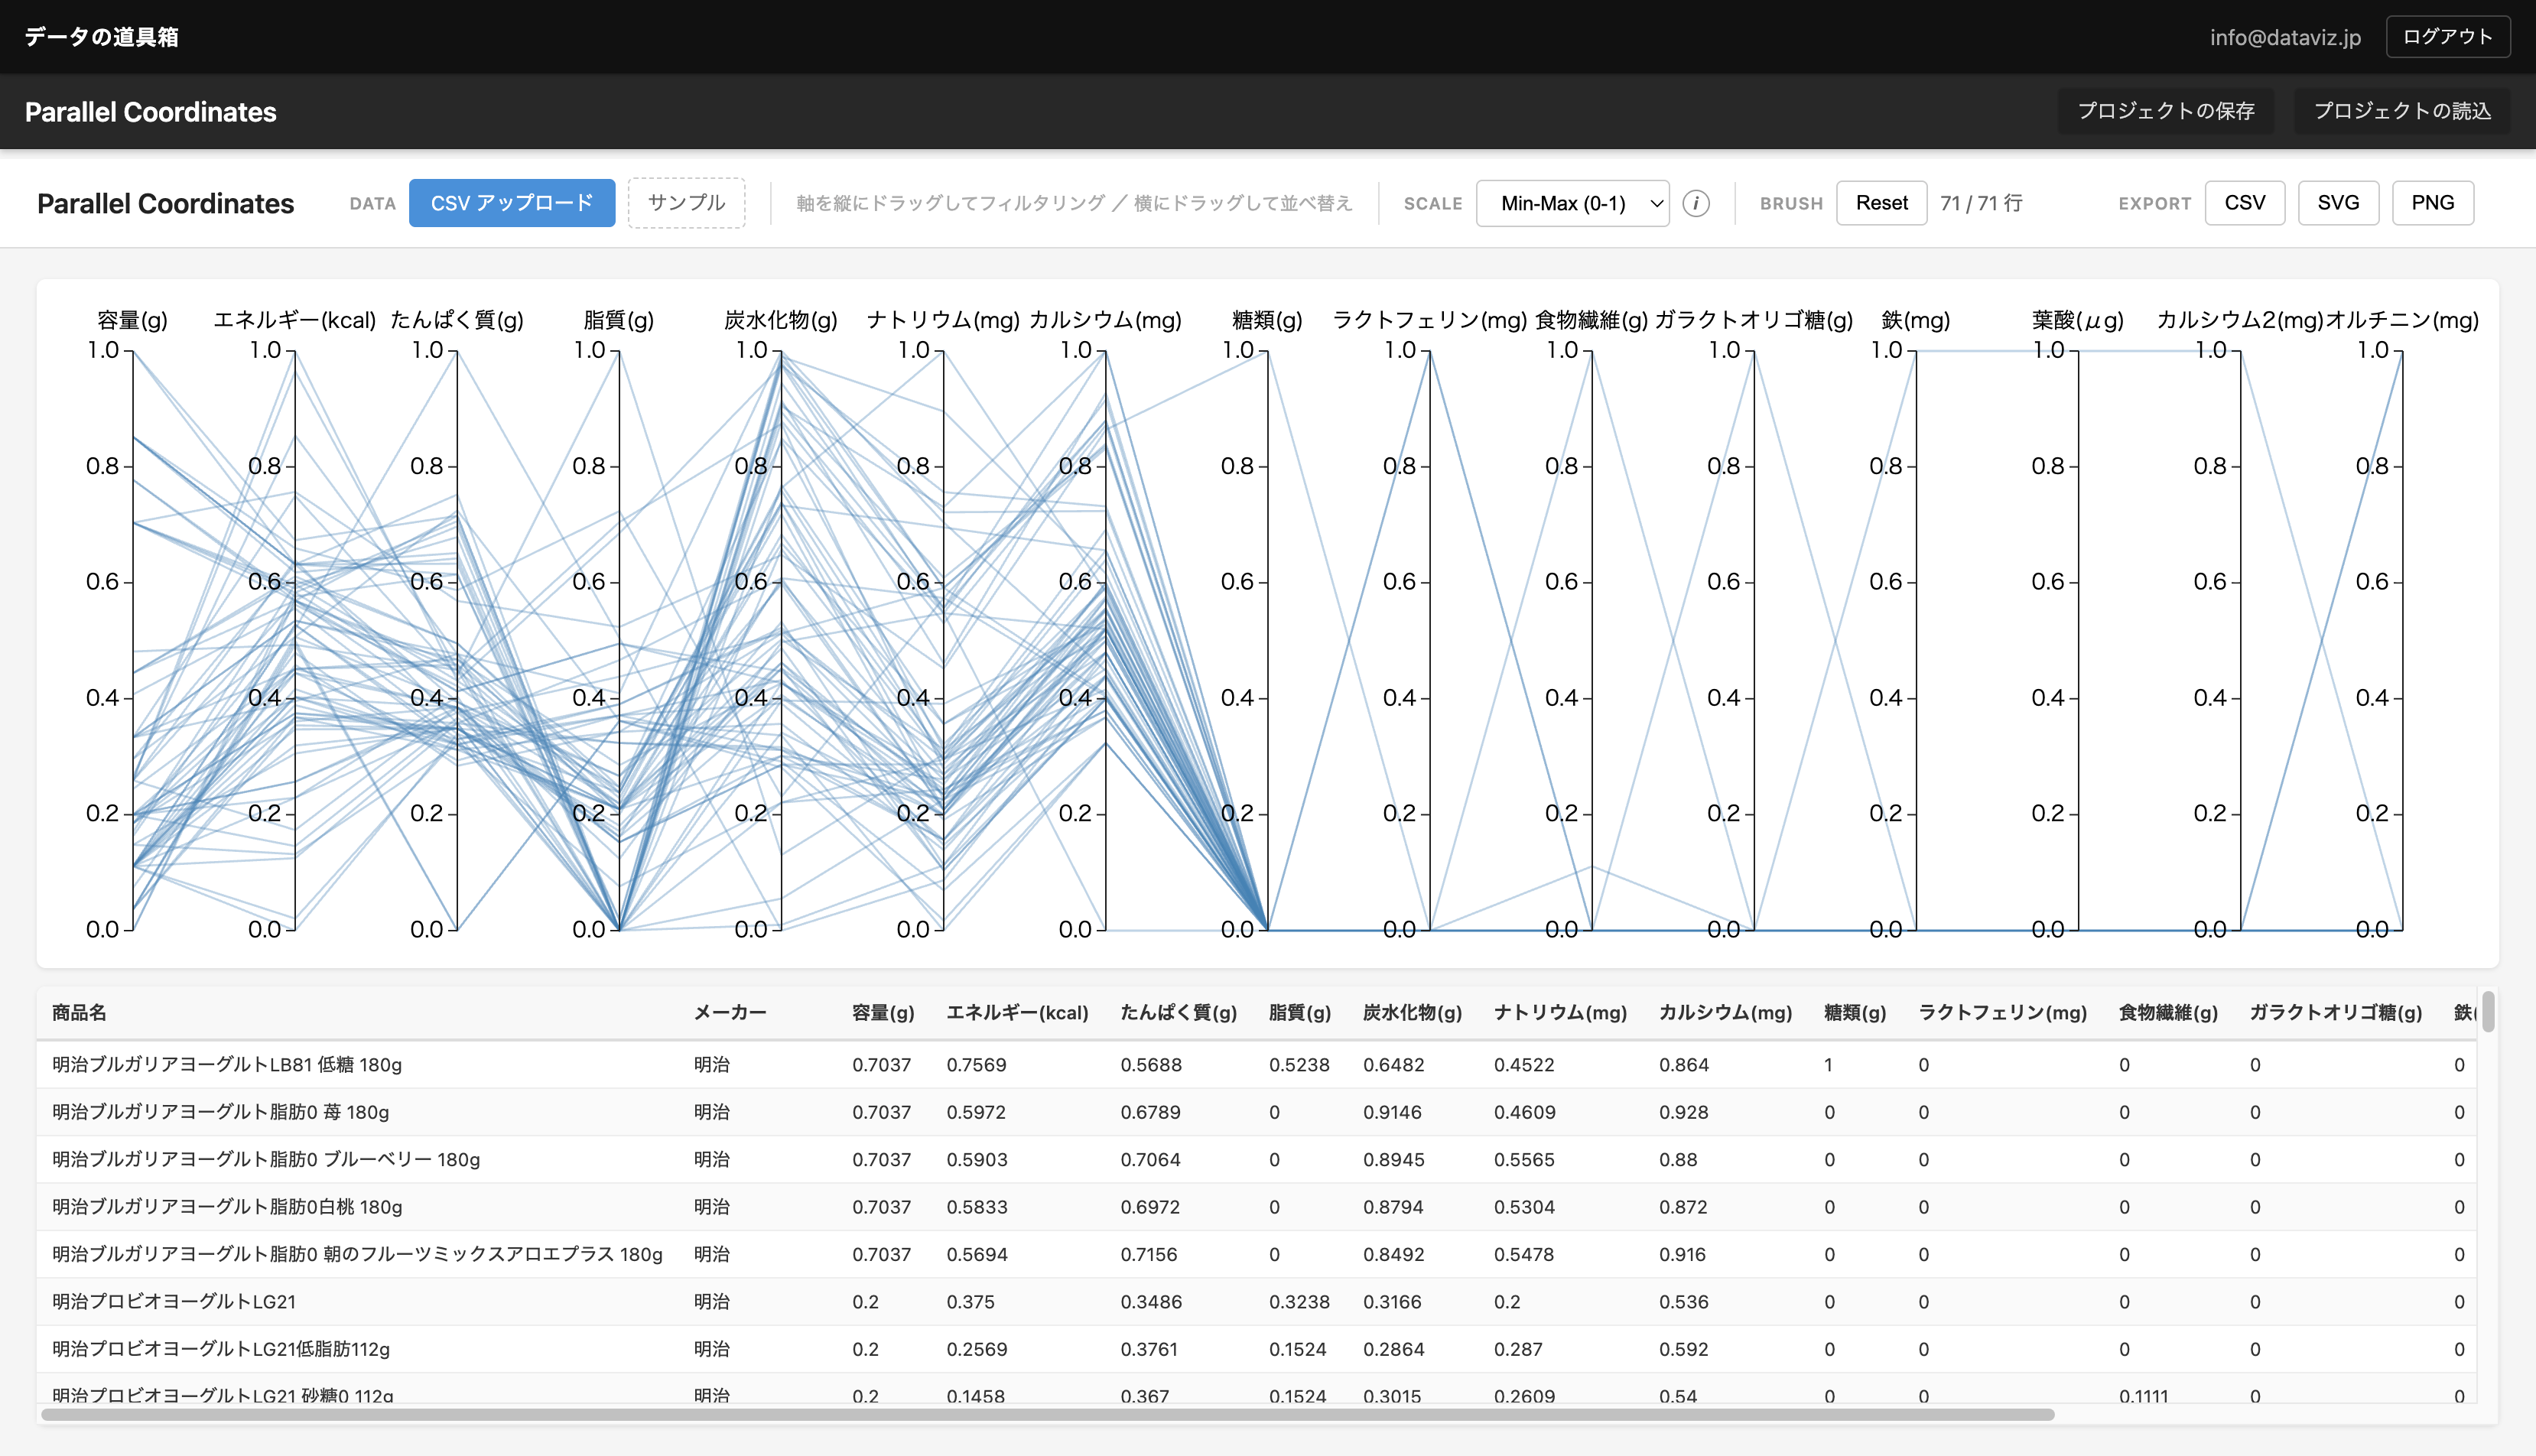Click the 商品名 table column header
This screenshot has width=2536, height=1456.
click(79, 1012)
